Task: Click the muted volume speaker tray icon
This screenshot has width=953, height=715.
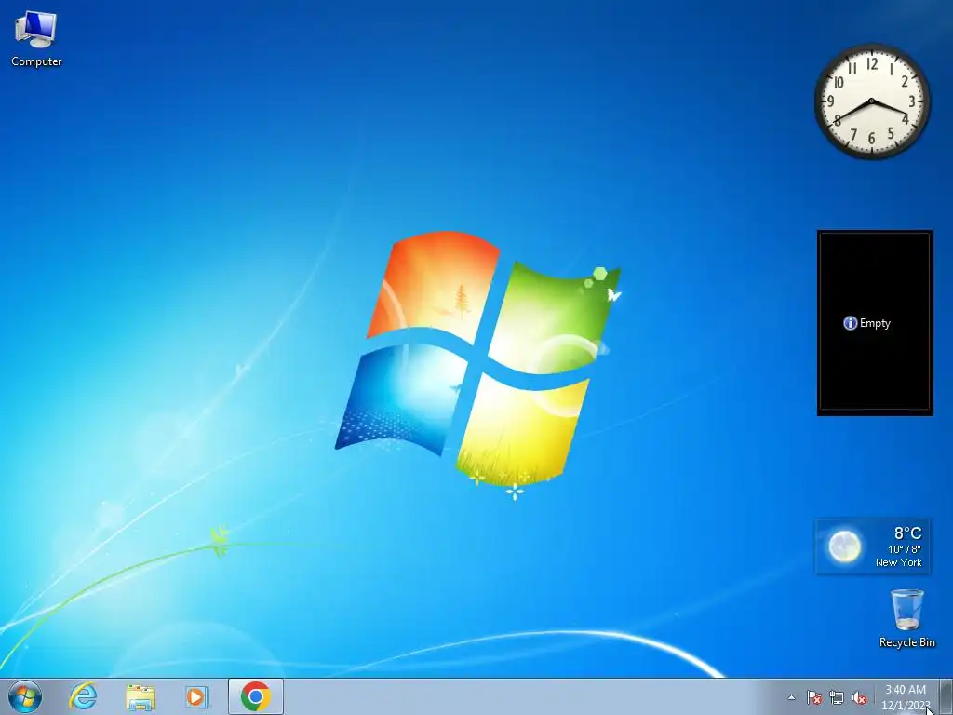Action: coord(859,697)
